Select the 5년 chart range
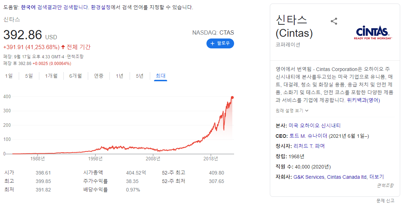 click(139, 76)
